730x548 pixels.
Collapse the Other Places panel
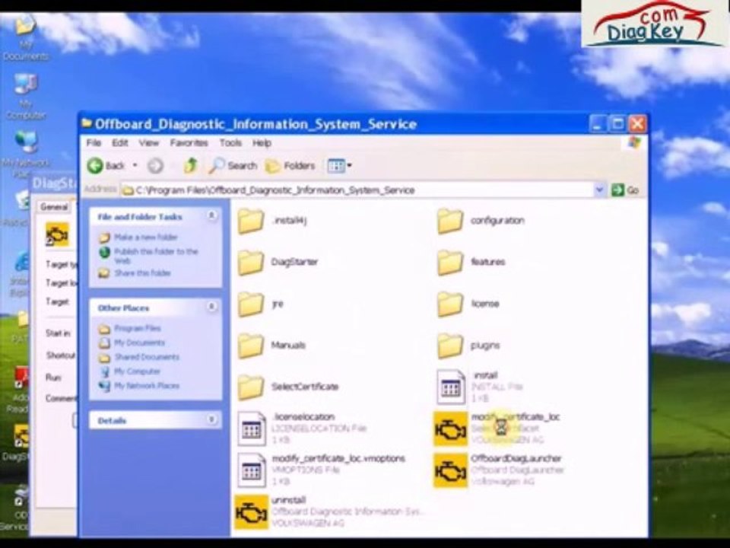[x=212, y=307]
